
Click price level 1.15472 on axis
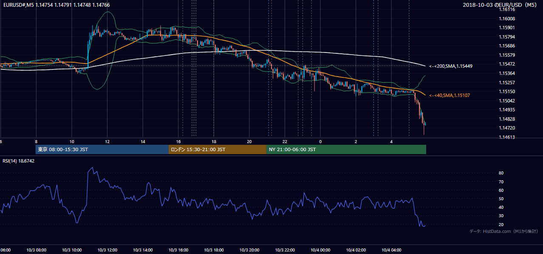coord(508,64)
